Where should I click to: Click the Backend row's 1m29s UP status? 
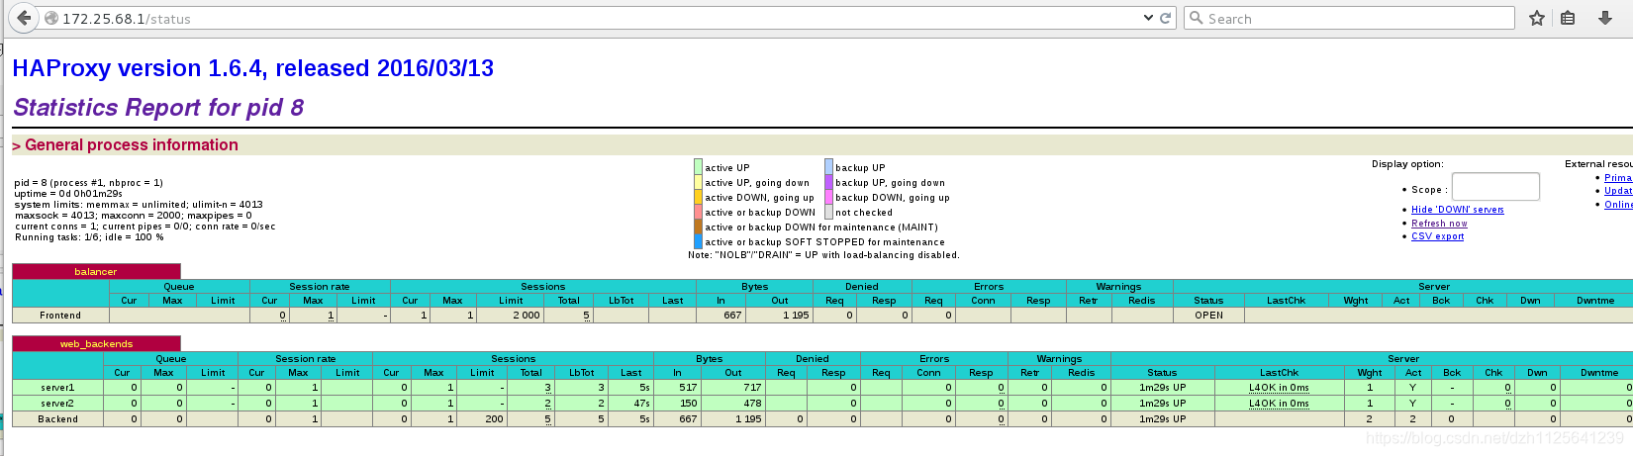pyautogui.click(x=1162, y=419)
